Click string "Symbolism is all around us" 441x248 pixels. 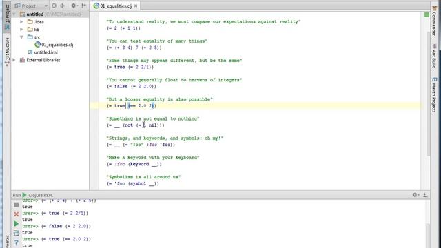143,177
